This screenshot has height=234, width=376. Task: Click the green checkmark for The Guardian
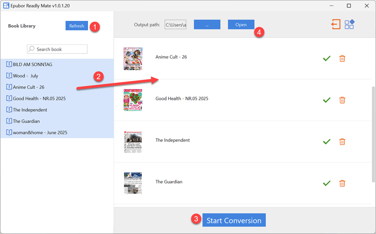coord(327,183)
